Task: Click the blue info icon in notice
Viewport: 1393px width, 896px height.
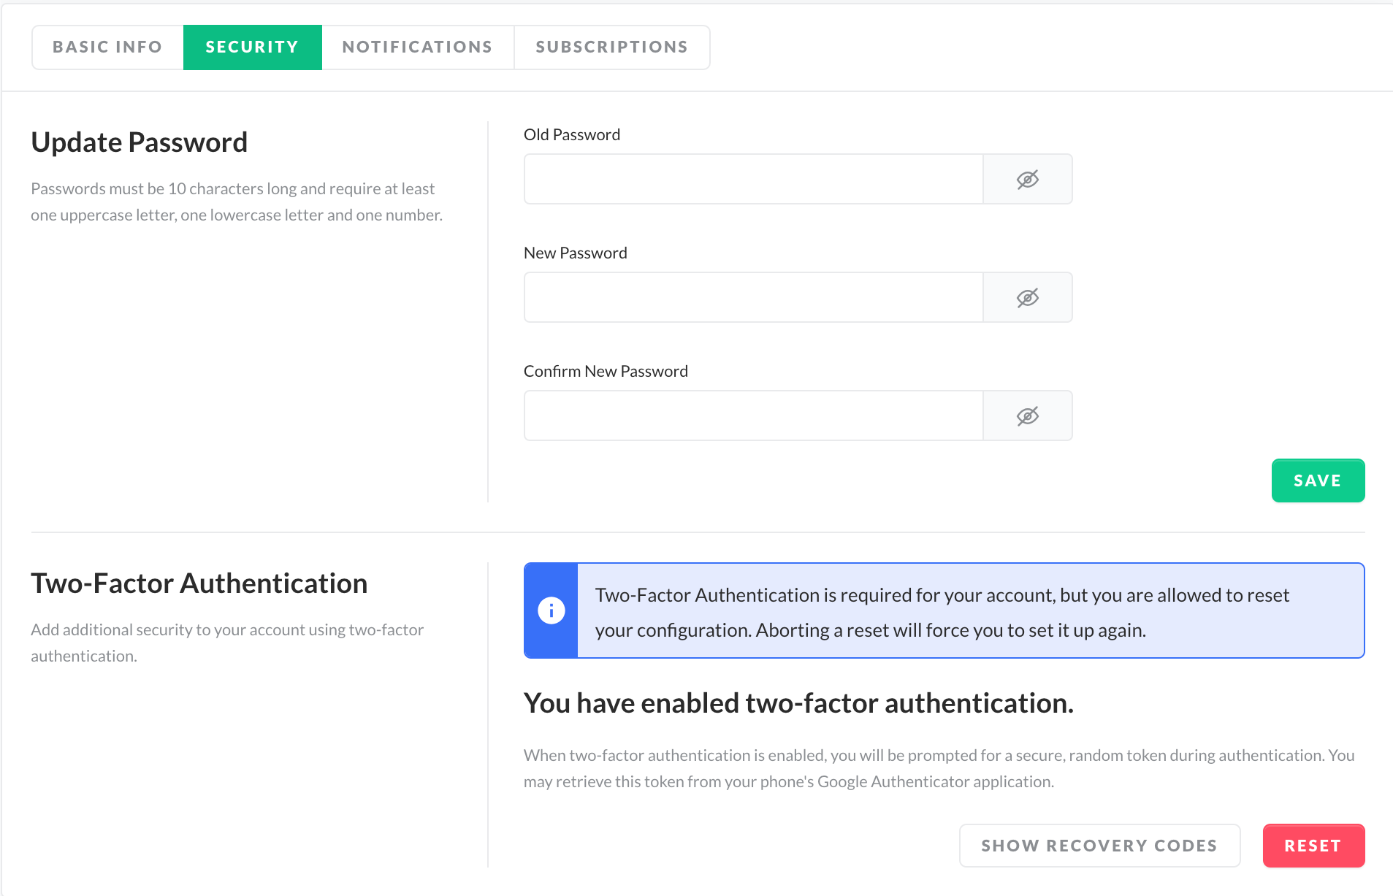Action: (x=551, y=610)
